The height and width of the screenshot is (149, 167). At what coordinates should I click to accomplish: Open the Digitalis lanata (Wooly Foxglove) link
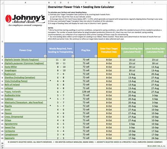click(22, 60)
